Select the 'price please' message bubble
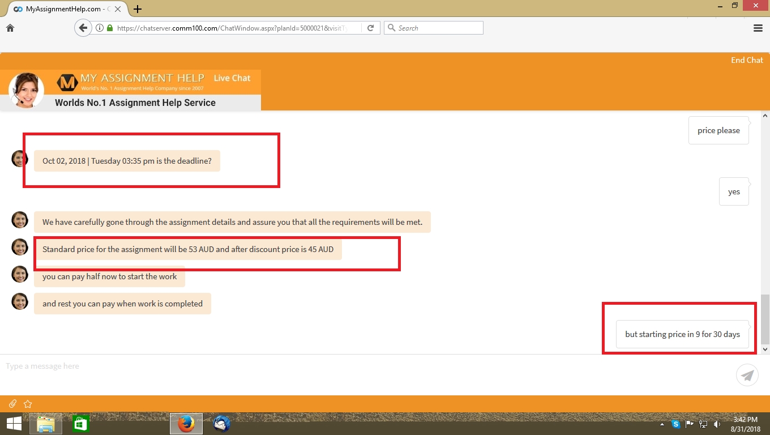The image size is (770, 435). (x=718, y=130)
